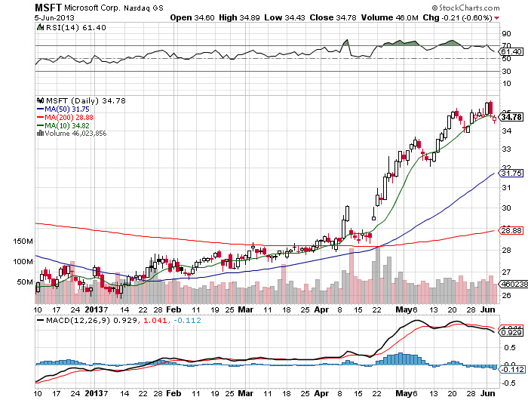Click the 'Volume 46.0M' header value
The width and height of the screenshot is (528, 400).
pyautogui.click(x=390, y=17)
